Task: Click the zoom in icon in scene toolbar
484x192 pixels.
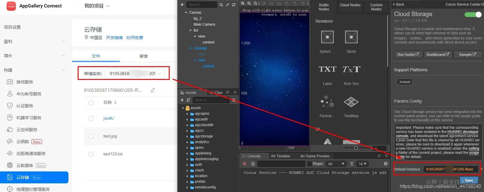Action: (243, 4)
